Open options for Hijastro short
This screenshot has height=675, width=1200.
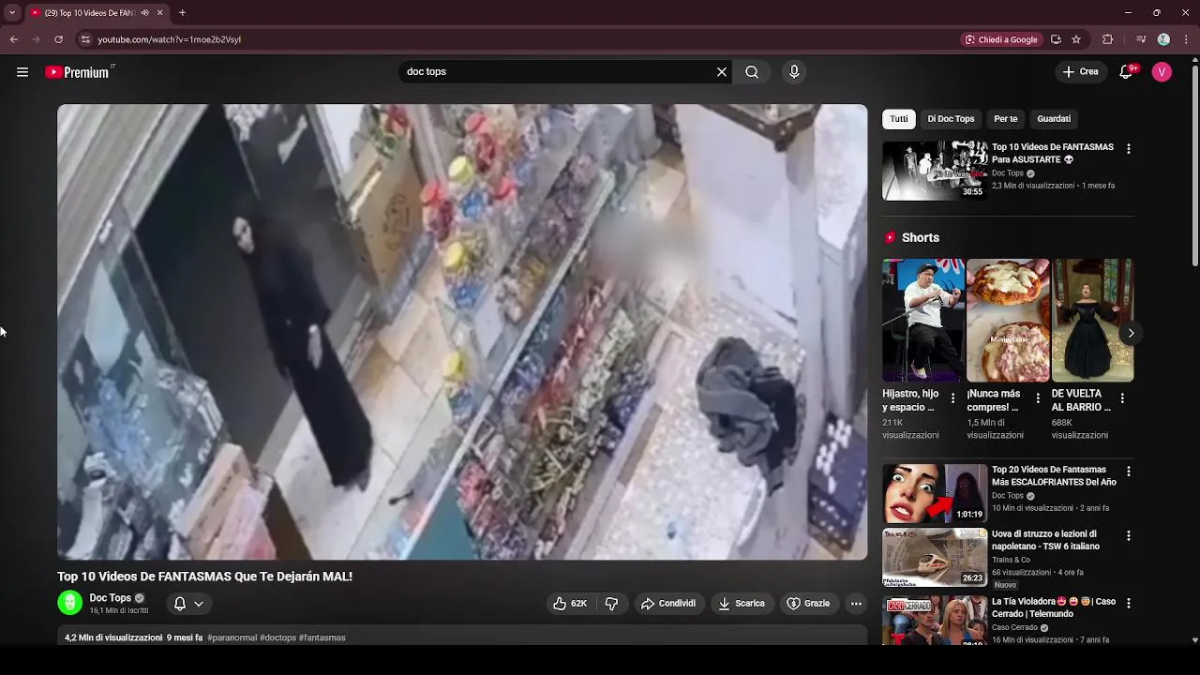[952, 398]
